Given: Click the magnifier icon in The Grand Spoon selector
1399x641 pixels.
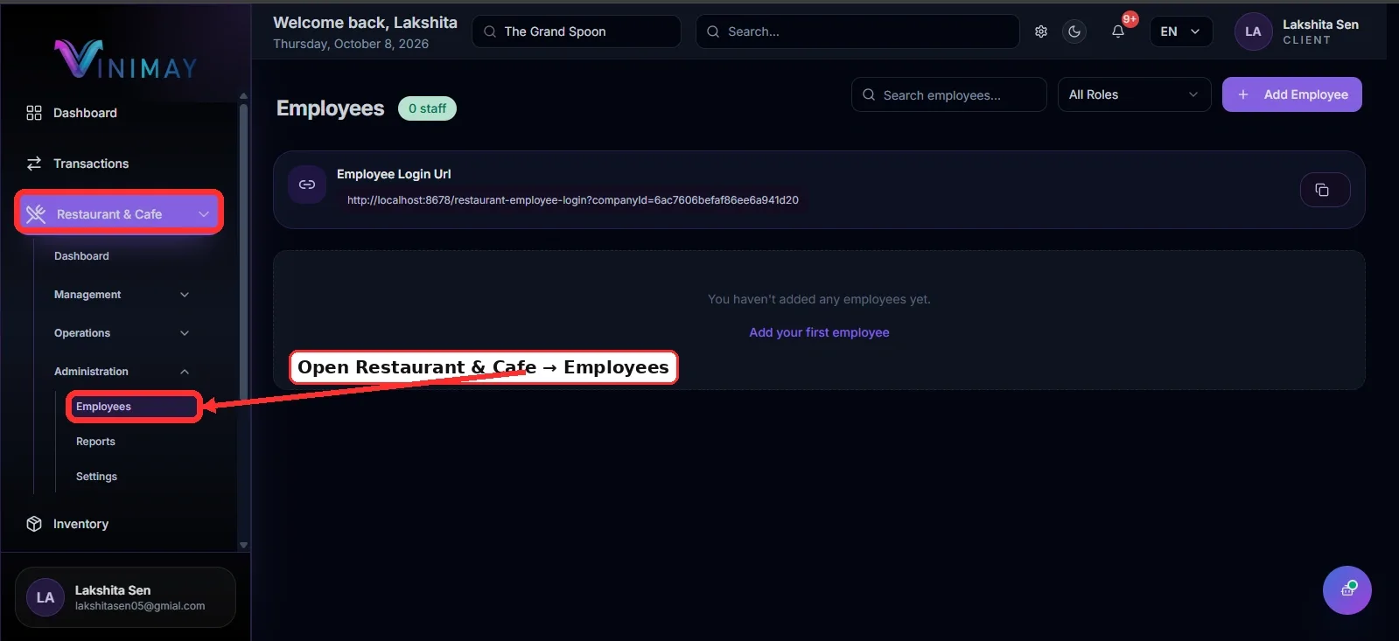Looking at the screenshot, I should [x=490, y=31].
